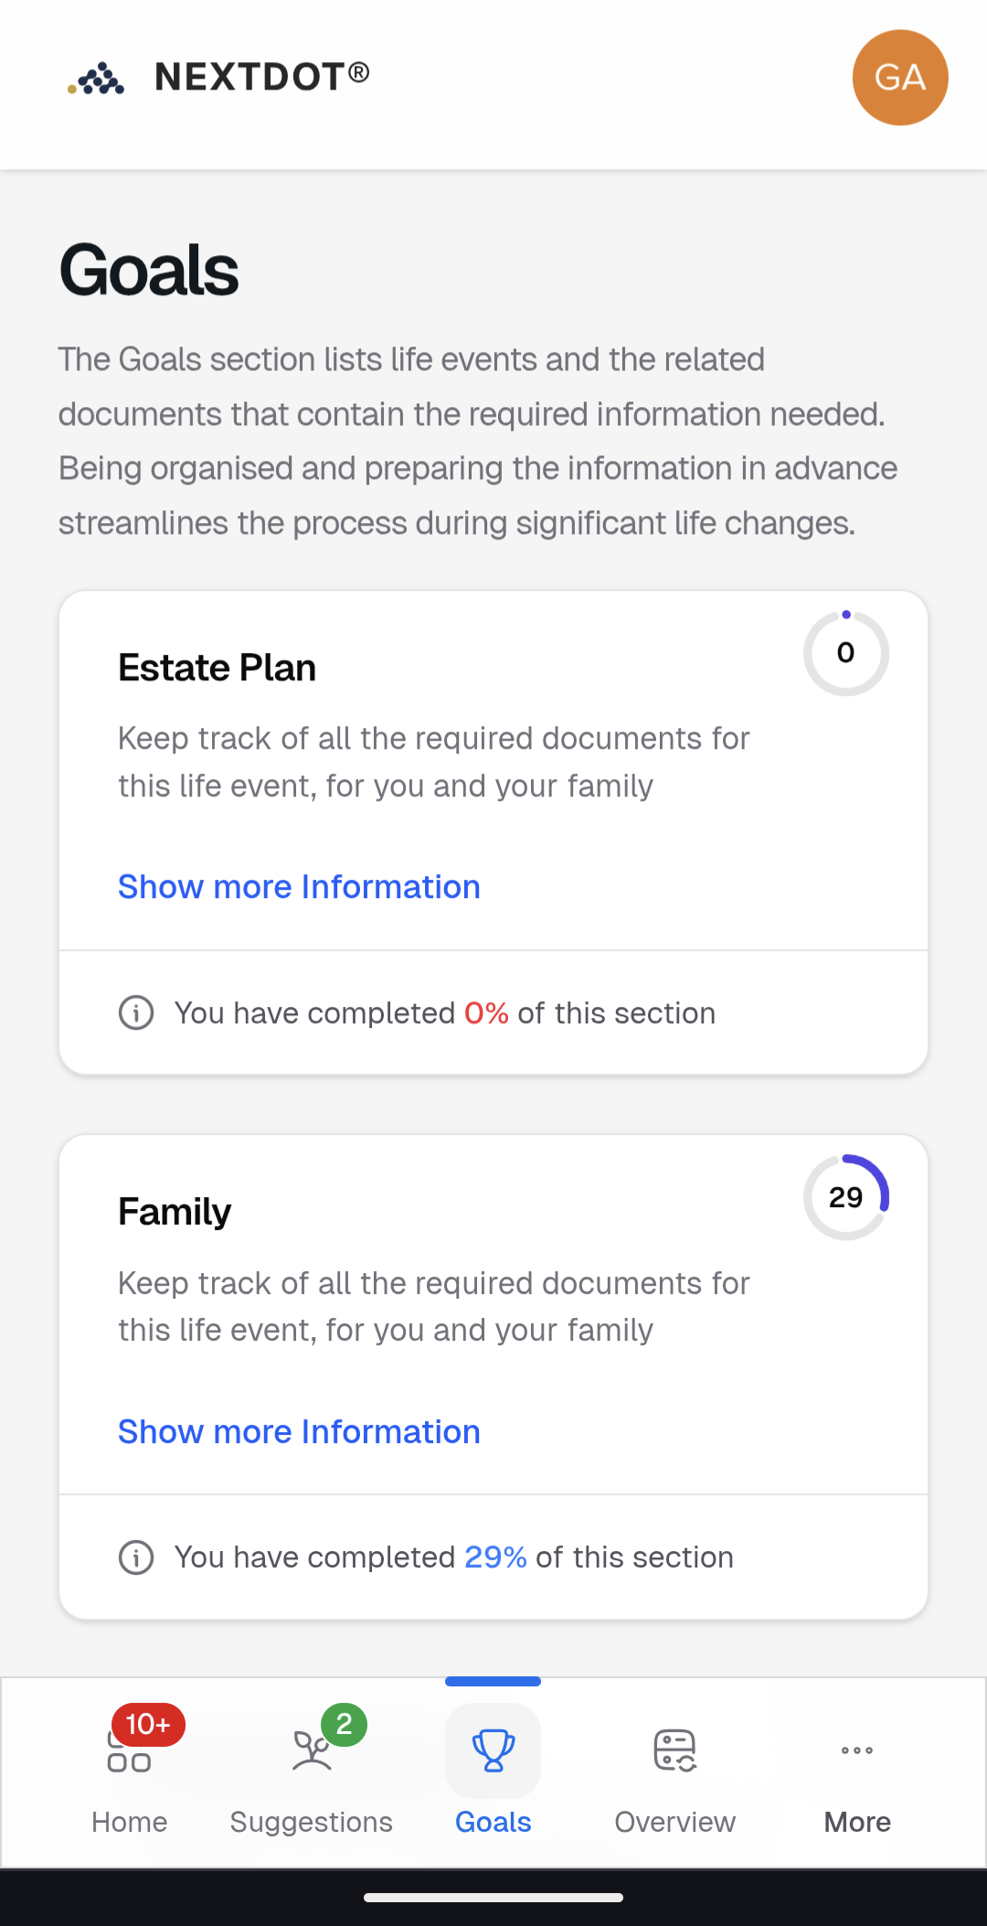
Task: Expand Show more Information under Family
Action: [x=299, y=1432]
